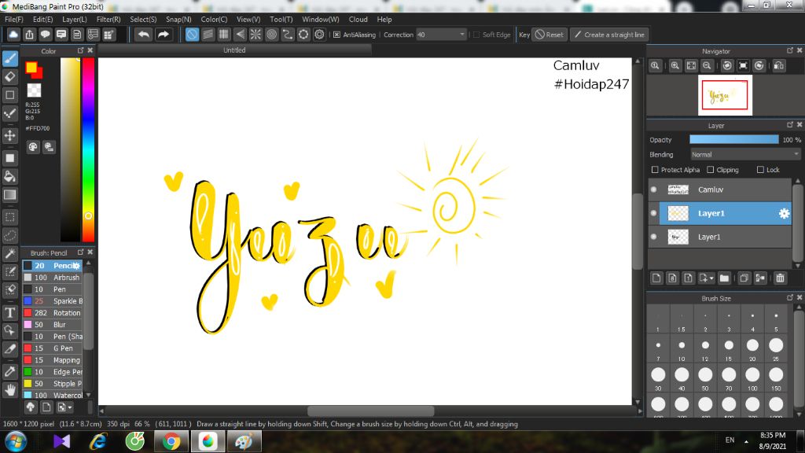Select the Magic Wand tool
805x453 pixels.
tap(9, 254)
